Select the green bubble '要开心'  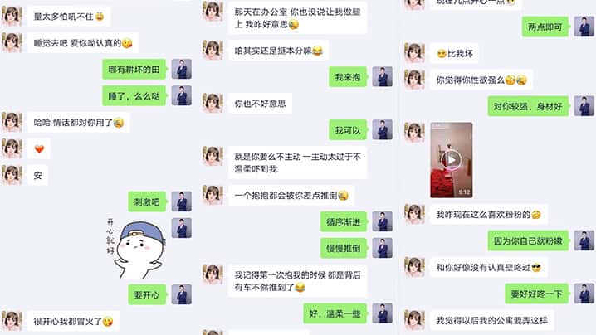tap(147, 294)
